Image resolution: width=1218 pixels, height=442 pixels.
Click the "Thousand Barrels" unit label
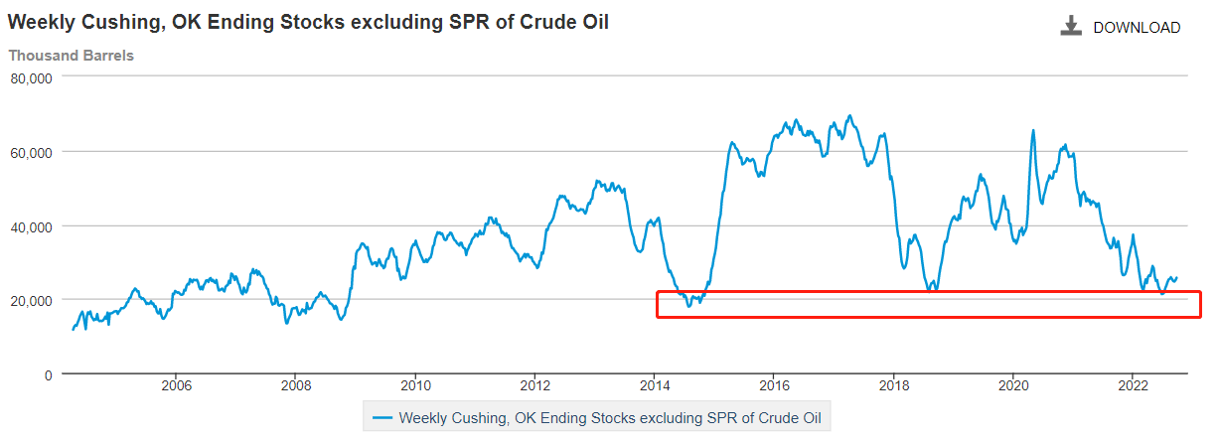click(x=72, y=56)
